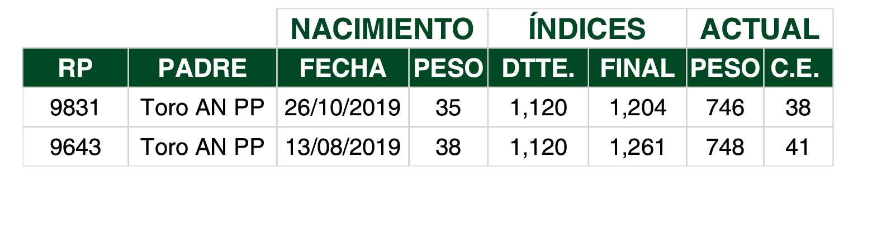Select Toro AN PP in first row
Image resolution: width=891 pixels, height=230 pixels.
[202, 107]
